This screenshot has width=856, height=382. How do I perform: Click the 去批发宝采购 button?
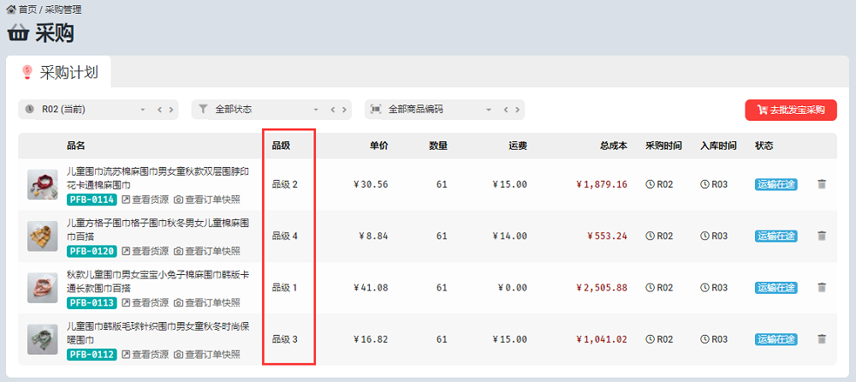tap(790, 110)
